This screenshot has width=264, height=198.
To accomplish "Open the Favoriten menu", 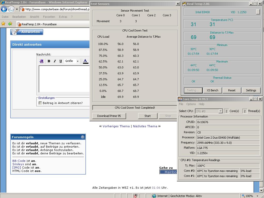I will (x=49, y=17).
